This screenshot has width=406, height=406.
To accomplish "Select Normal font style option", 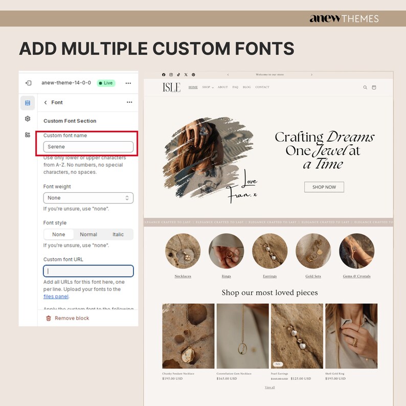I will point(88,235).
